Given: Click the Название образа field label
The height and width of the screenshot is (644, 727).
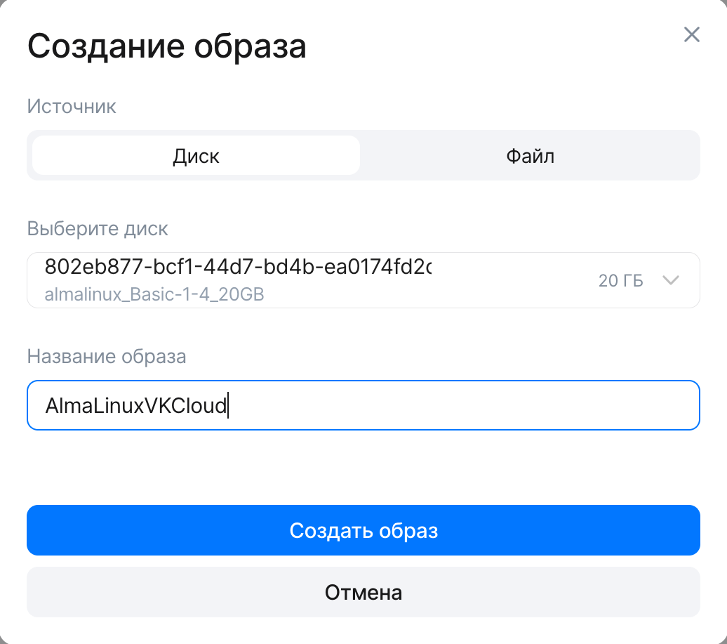Looking at the screenshot, I should [107, 356].
